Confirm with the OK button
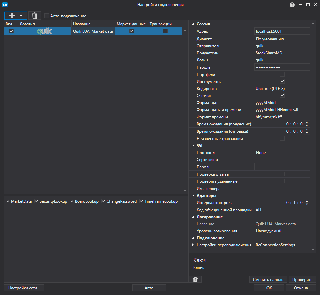Viewport: 320px width, 295px height. [269, 288]
